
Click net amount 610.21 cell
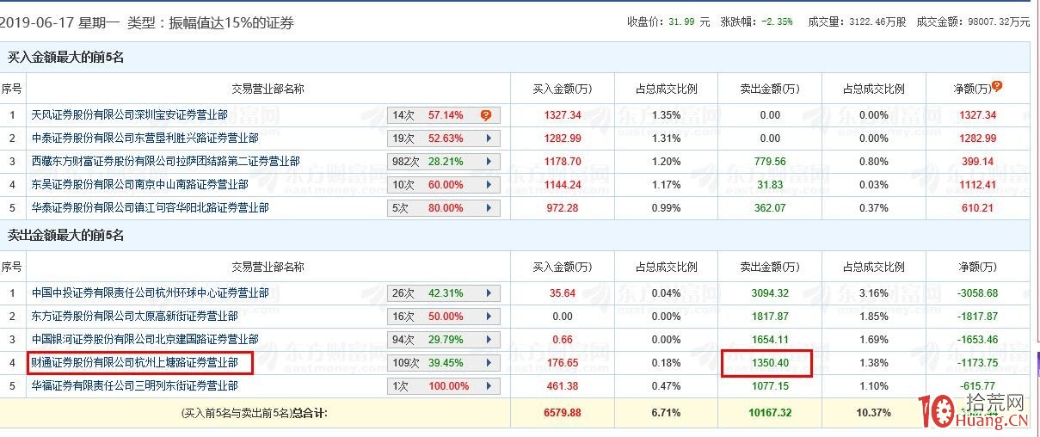click(977, 208)
